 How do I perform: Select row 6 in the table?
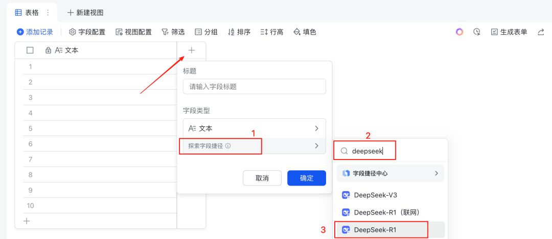tap(30, 144)
